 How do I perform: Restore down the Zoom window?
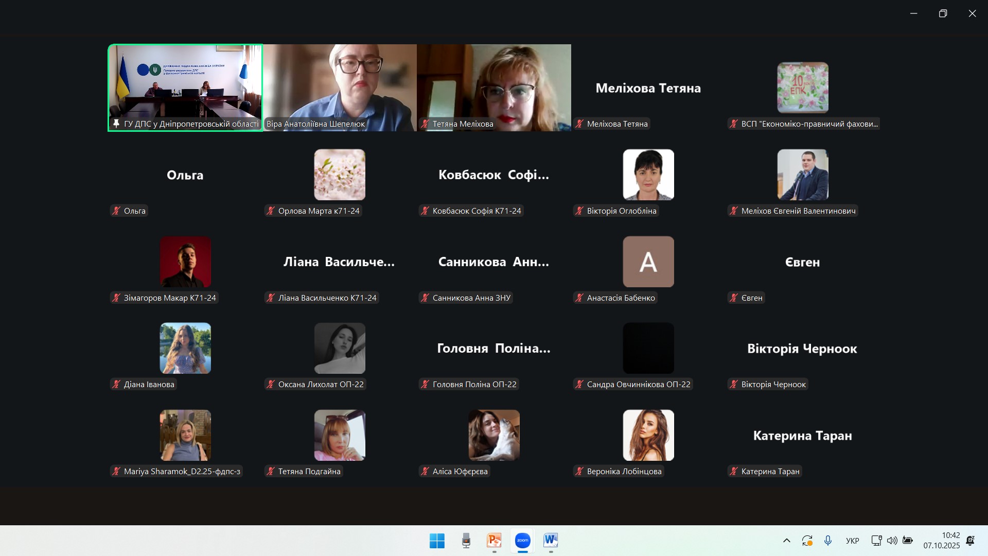943,13
